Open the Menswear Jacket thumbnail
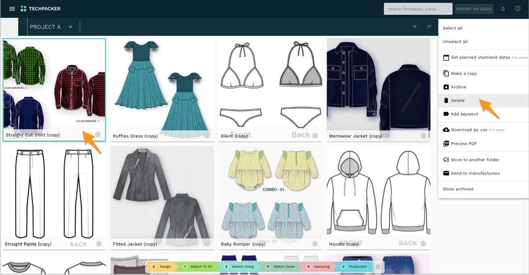 click(x=378, y=85)
